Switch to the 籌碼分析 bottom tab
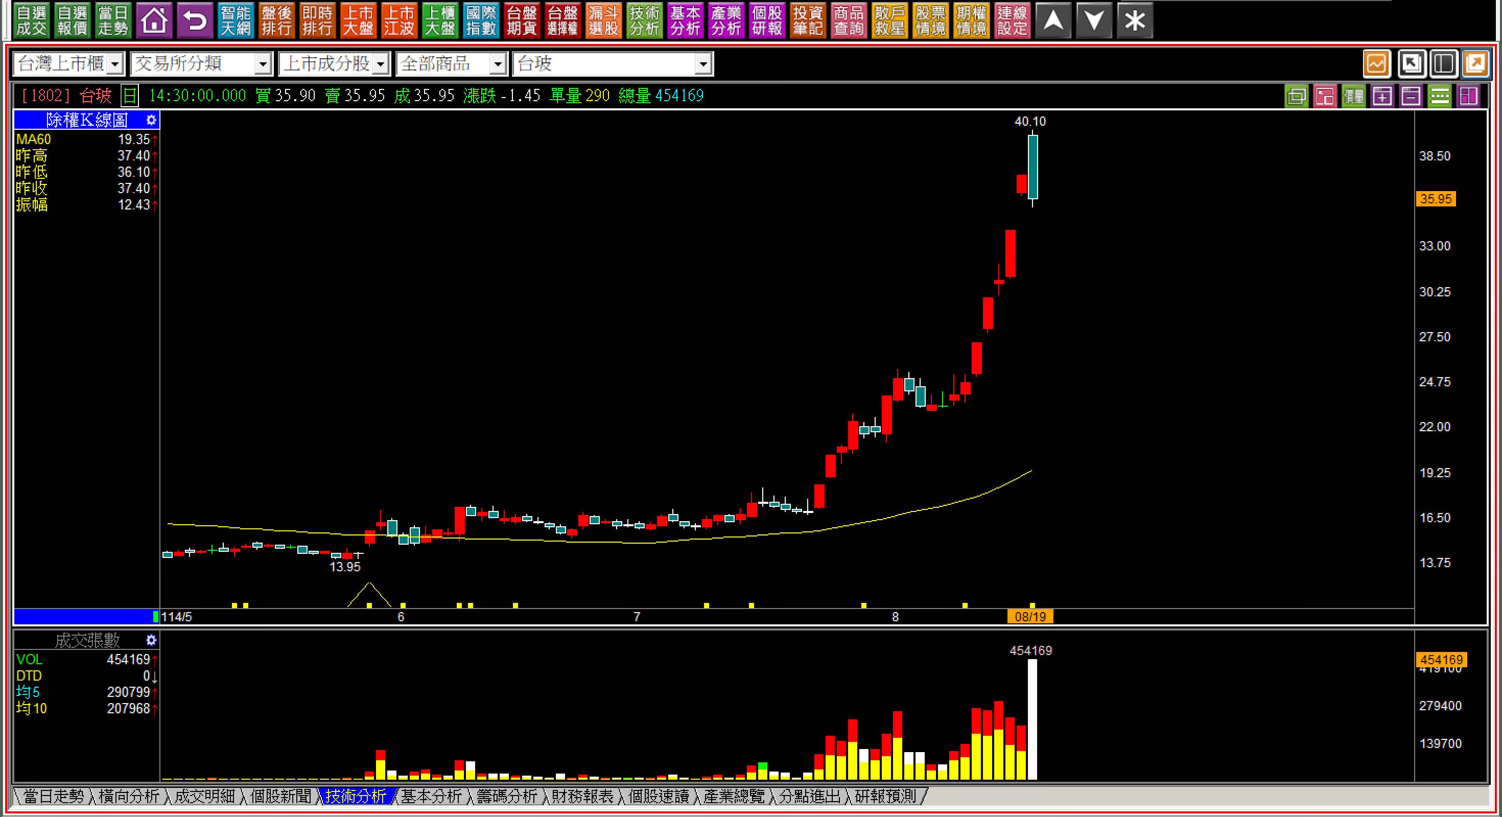 [x=507, y=796]
